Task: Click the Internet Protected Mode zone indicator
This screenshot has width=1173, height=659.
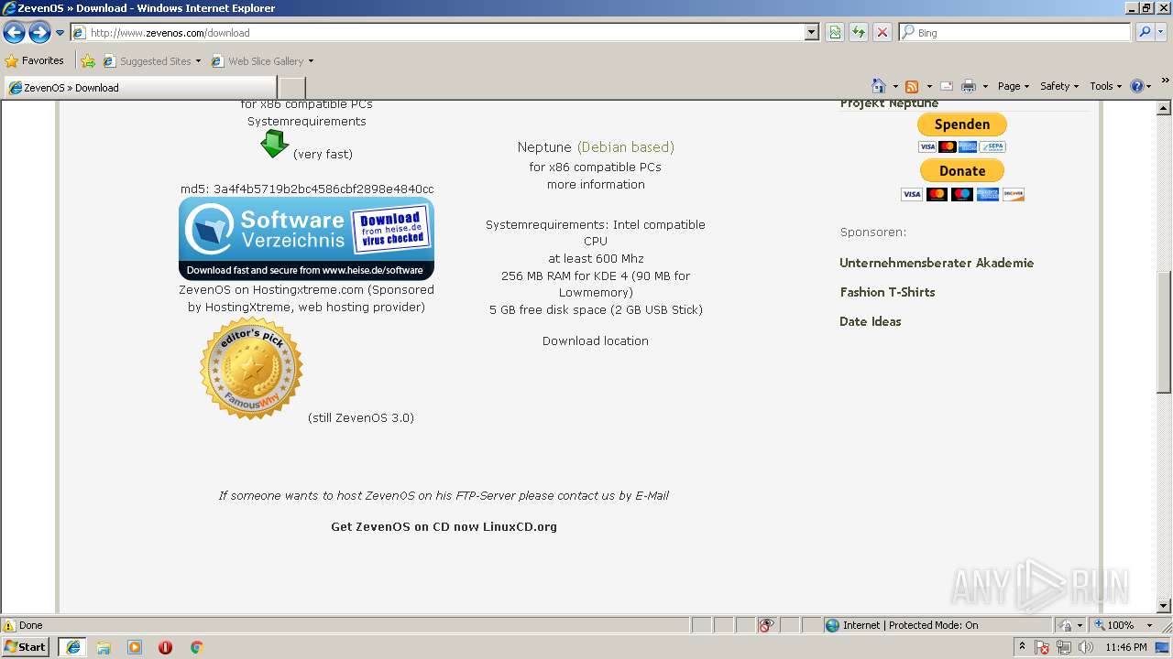Action: pos(902,625)
